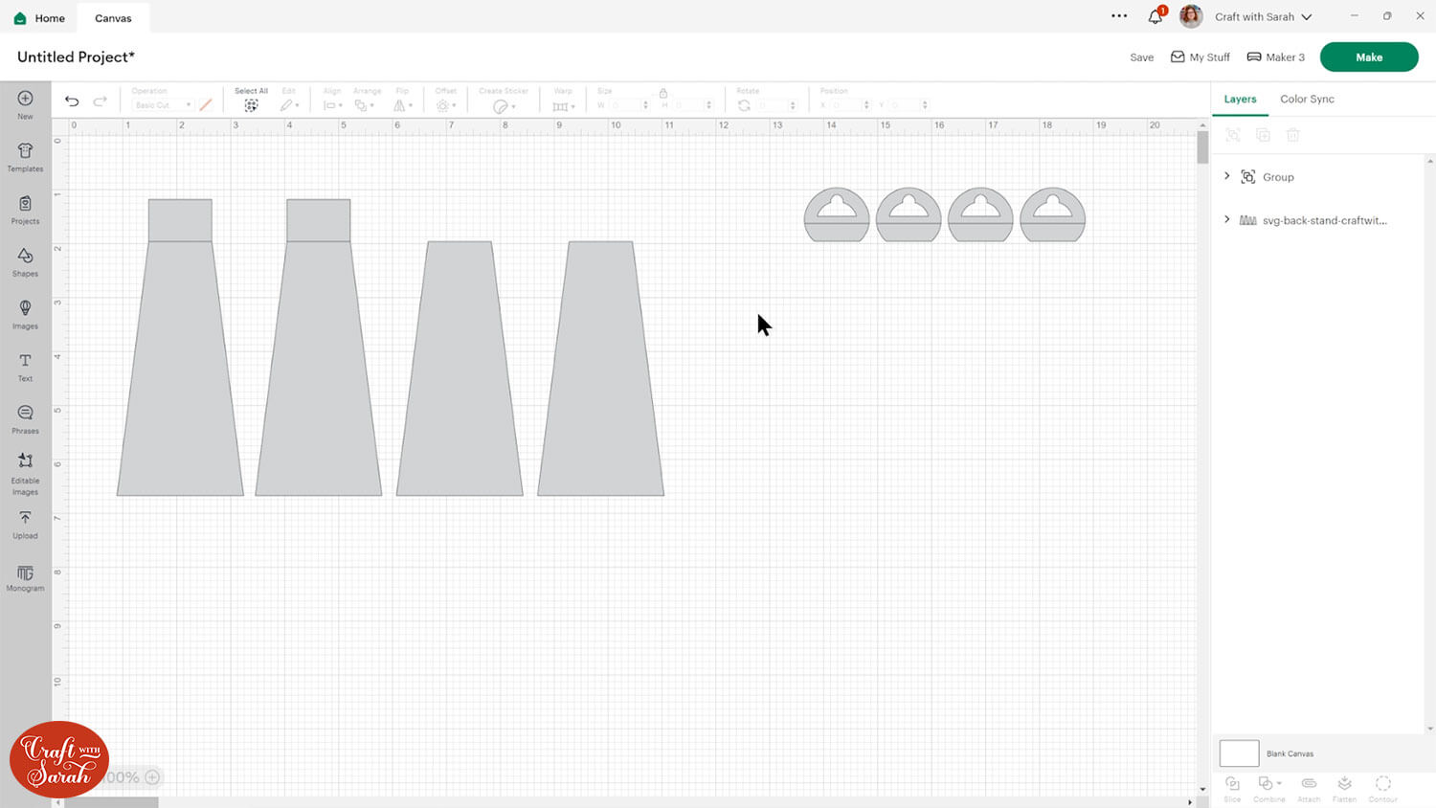Click the Group icon above the layer list

pyautogui.click(x=1233, y=136)
